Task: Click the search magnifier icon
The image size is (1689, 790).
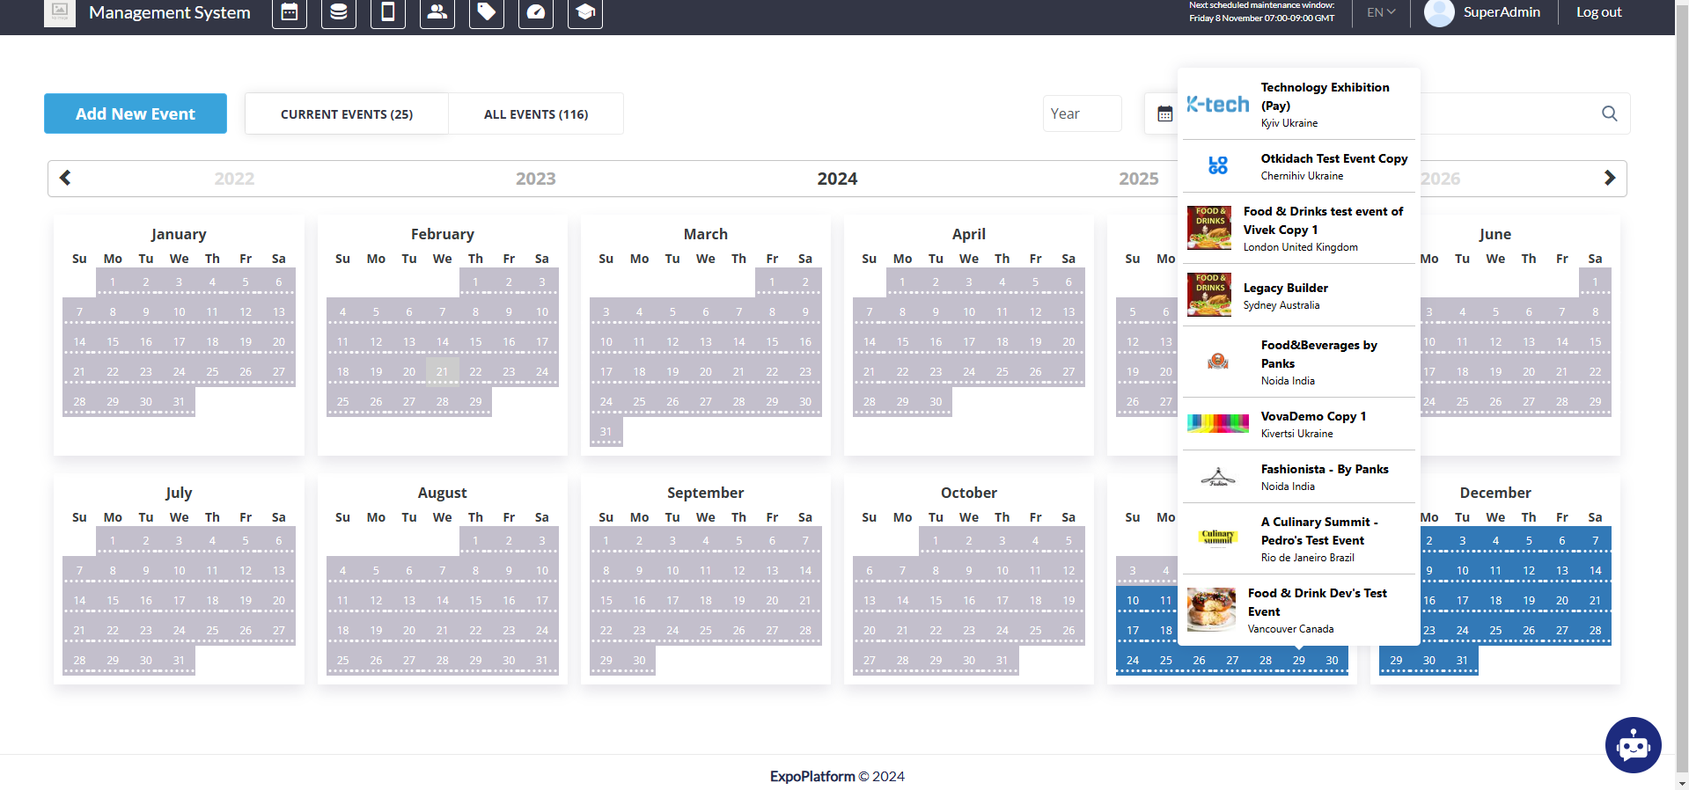Action: [1609, 113]
